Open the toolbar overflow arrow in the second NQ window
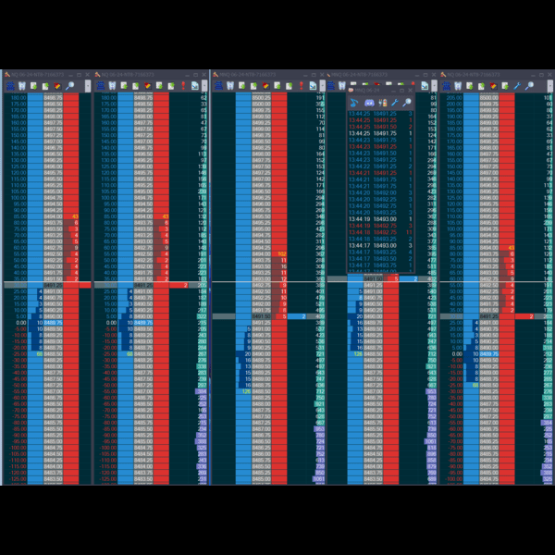The height and width of the screenshot is (555, 555). pyautogui.click(x=204, y=86)
